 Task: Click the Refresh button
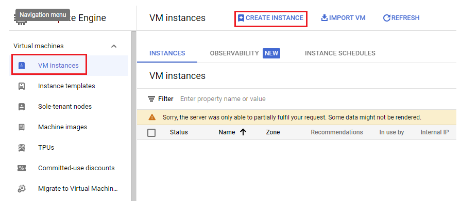coord(401,18)
